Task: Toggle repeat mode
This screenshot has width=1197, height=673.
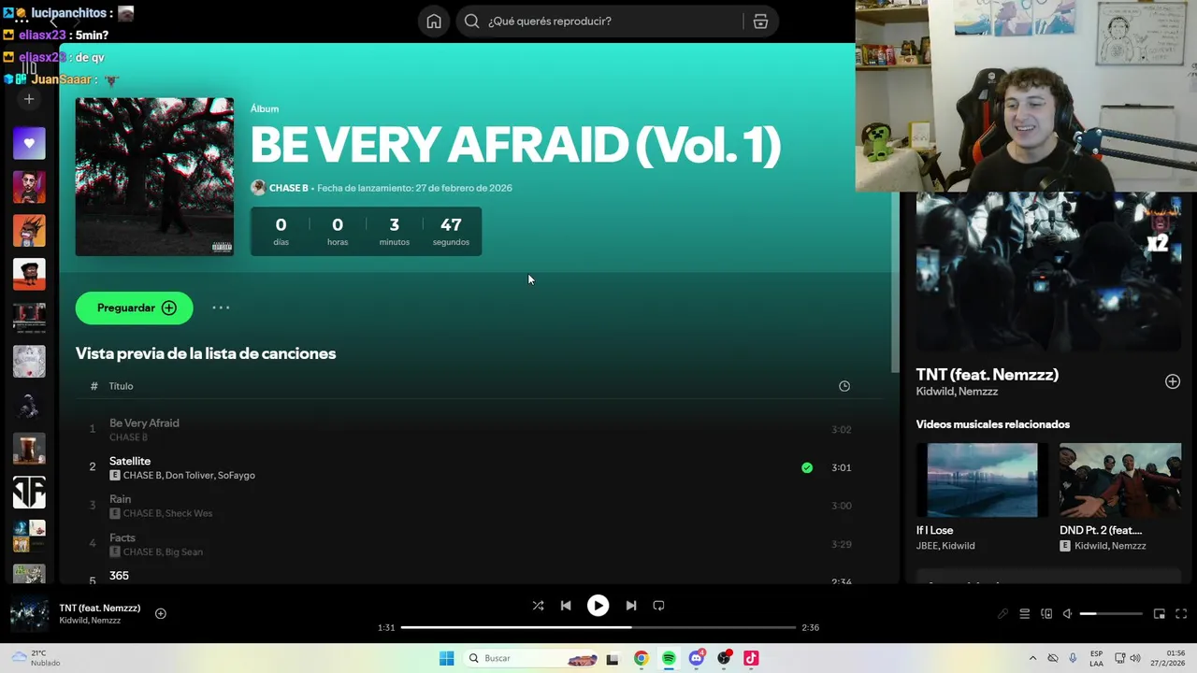Action: pos(658,606)
